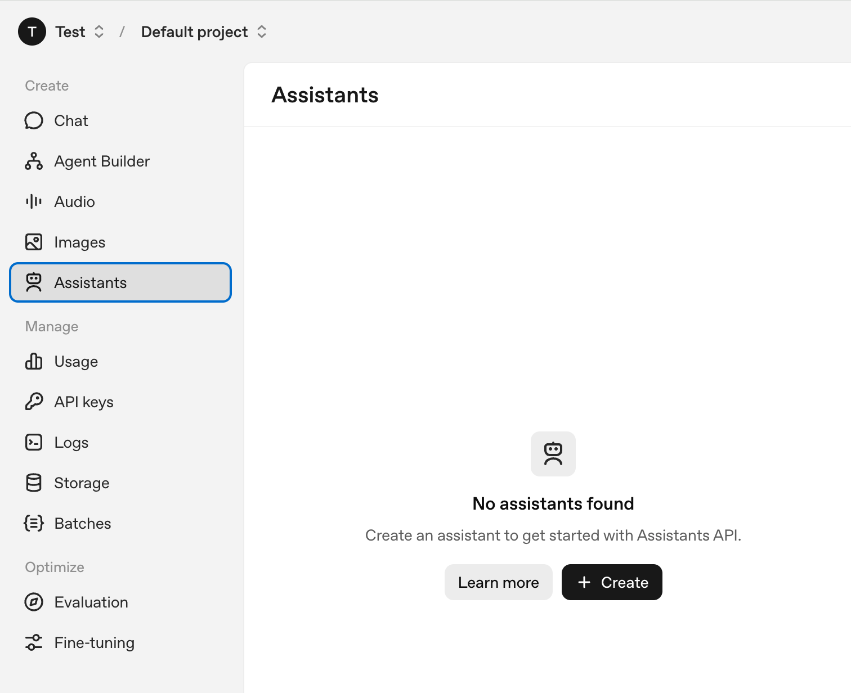Click the robot icon above No assistants found
Screen dimensions: 851x693
[553, 454]
